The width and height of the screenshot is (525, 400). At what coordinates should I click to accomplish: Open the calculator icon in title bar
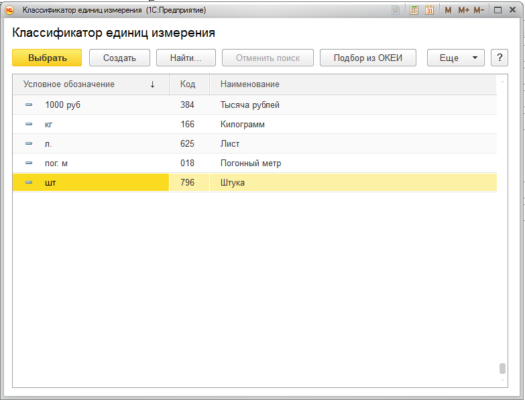click(414, 11)
